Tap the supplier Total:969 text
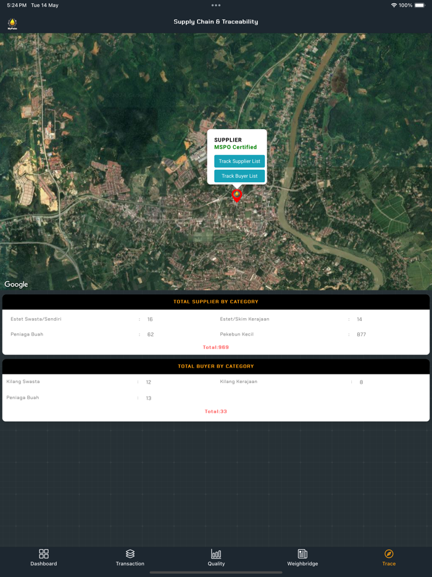Viewport: 432px width, 577px height. coord(216,347)
